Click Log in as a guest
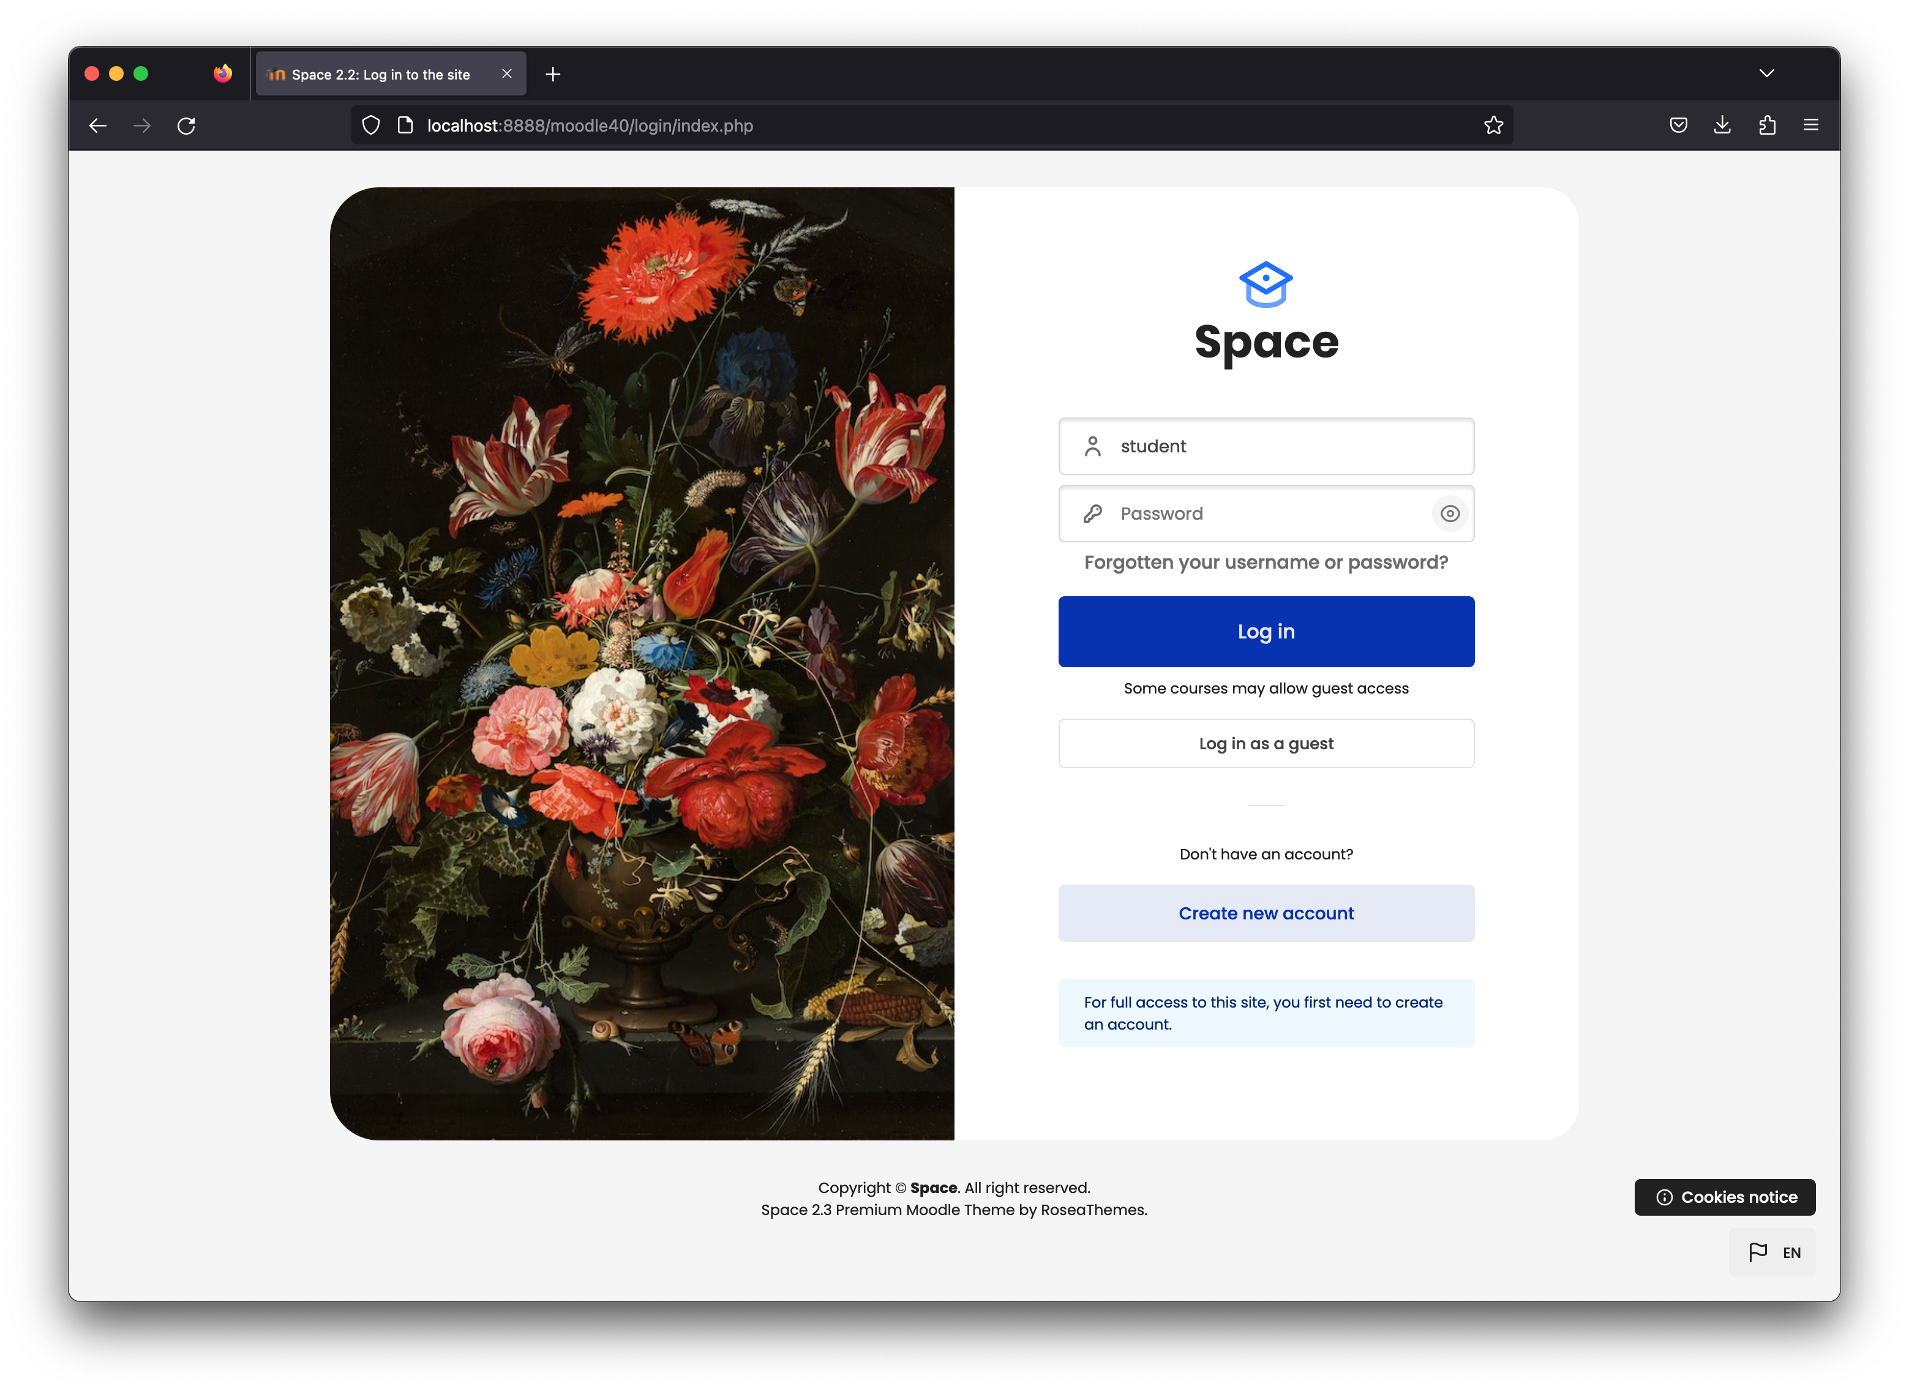 (1266, 743)
